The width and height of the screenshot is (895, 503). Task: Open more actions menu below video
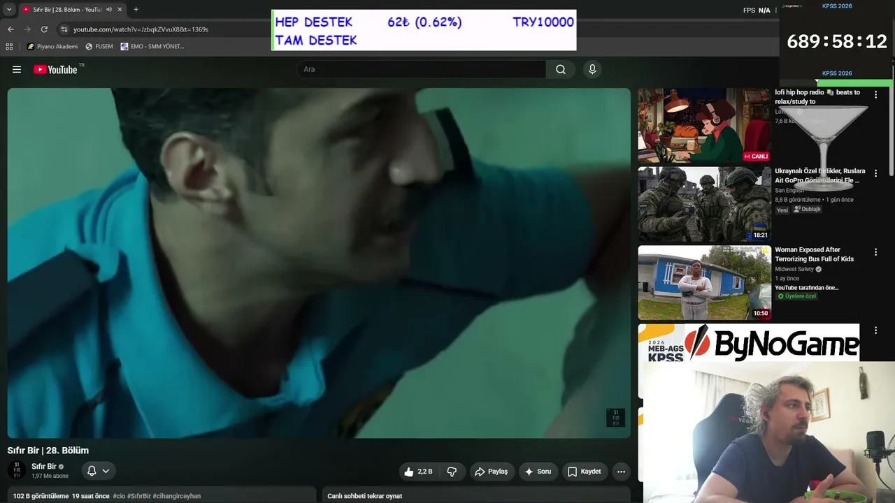click(x=621, y=472)
